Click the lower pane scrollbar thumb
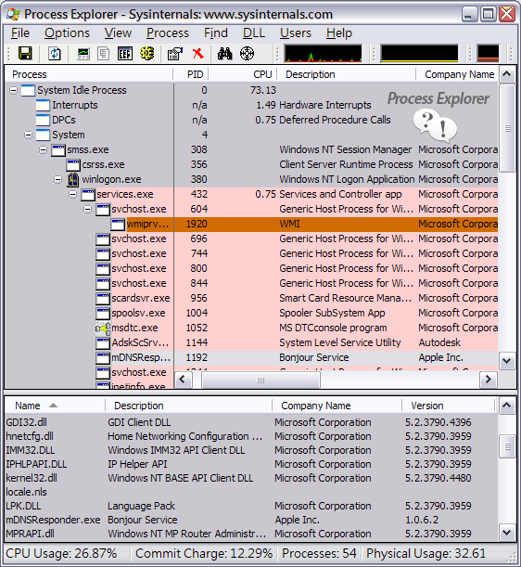The height and width of the screenshot is (567, 521). [507, 447]
